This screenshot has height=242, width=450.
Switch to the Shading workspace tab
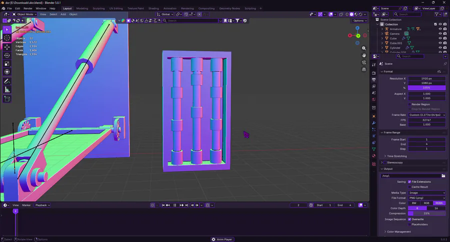pos(153,8)
